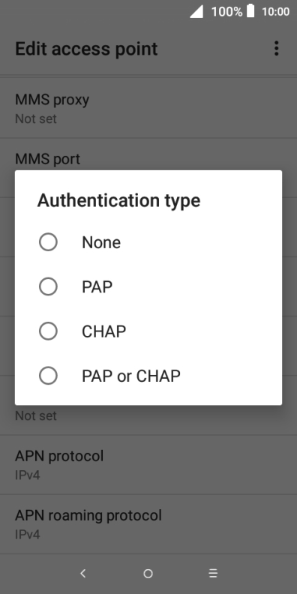Open the three-dot overflow menu
The height and width of the screenshot is (594, 297).
pyautogui.click(x=277, y=49)
